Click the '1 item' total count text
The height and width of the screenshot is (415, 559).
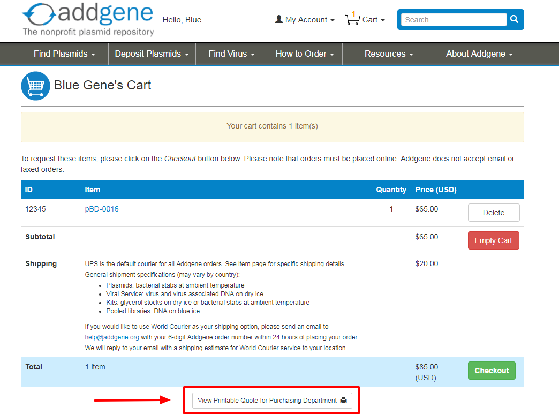[95, 367]
